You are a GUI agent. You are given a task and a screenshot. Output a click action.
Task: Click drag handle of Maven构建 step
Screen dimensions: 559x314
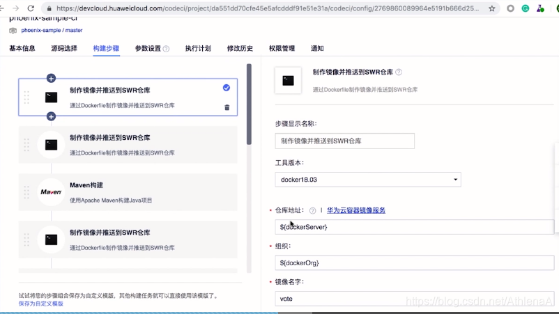coord(26,192)
